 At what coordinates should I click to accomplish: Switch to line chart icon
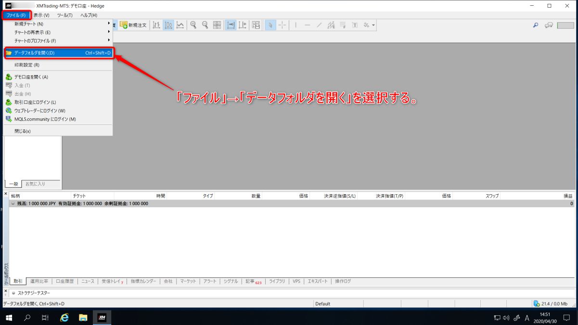coord(180,25)
